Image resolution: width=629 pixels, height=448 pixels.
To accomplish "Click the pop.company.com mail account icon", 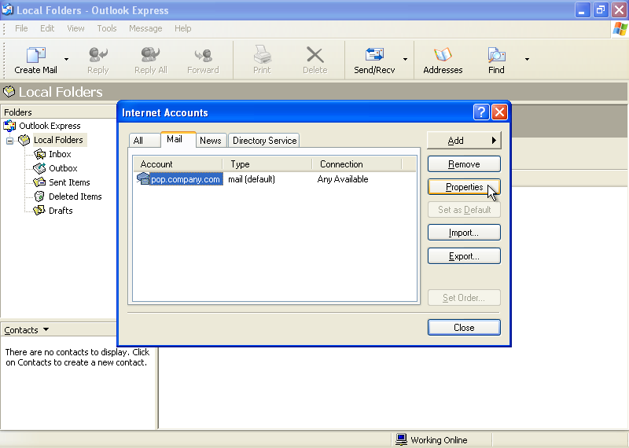I will click(x=143, y=178).
